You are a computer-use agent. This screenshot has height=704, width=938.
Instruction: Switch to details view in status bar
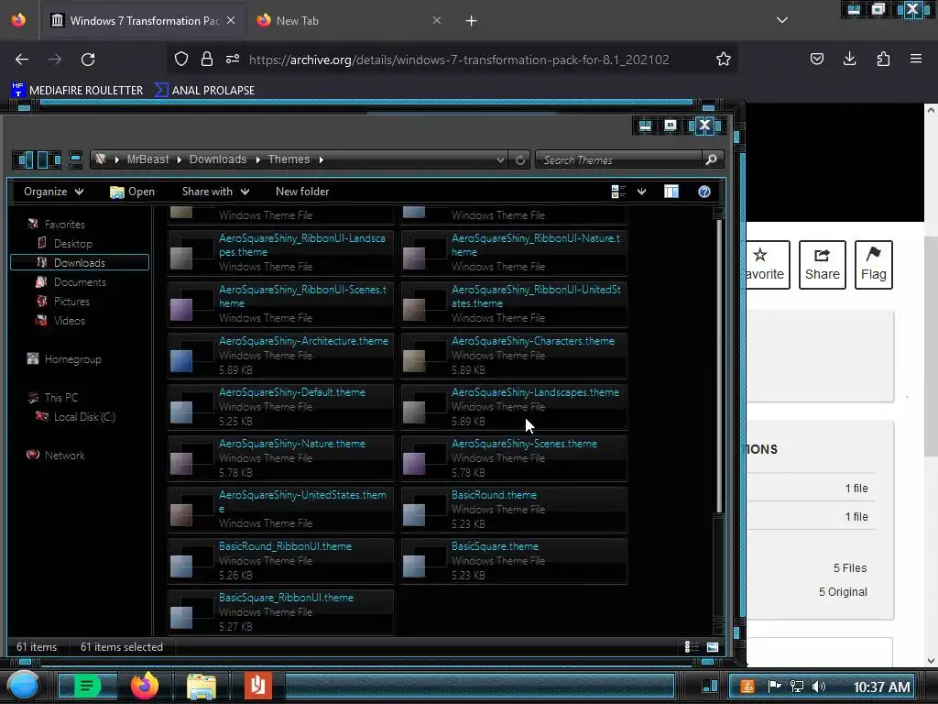692,646
